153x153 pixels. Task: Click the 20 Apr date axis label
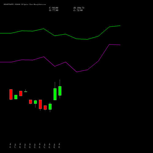20,146
